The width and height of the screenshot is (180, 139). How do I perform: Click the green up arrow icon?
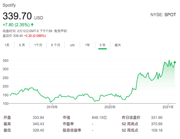[32, 25]
